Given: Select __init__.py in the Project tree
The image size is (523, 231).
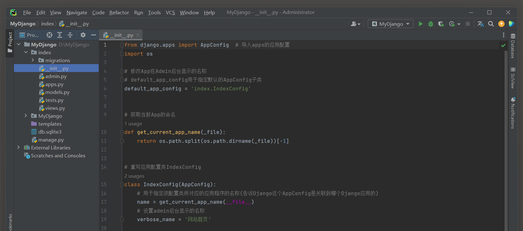Looking at the screenshot, I should pyautogui.click(x=56, y=68).
